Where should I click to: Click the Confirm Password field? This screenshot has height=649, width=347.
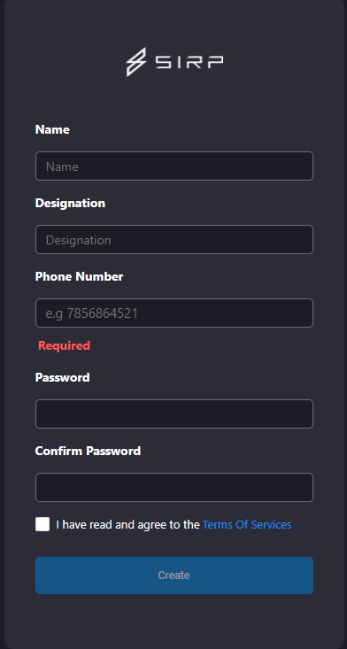(x=174, y=487)
